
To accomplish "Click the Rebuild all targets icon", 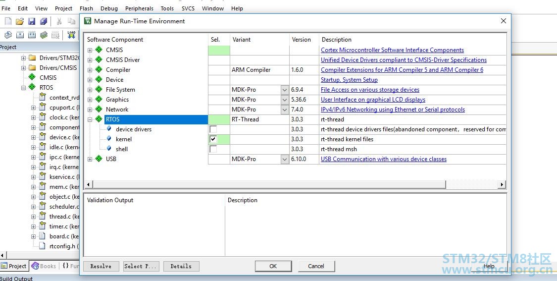I will (x=32, y=35).
